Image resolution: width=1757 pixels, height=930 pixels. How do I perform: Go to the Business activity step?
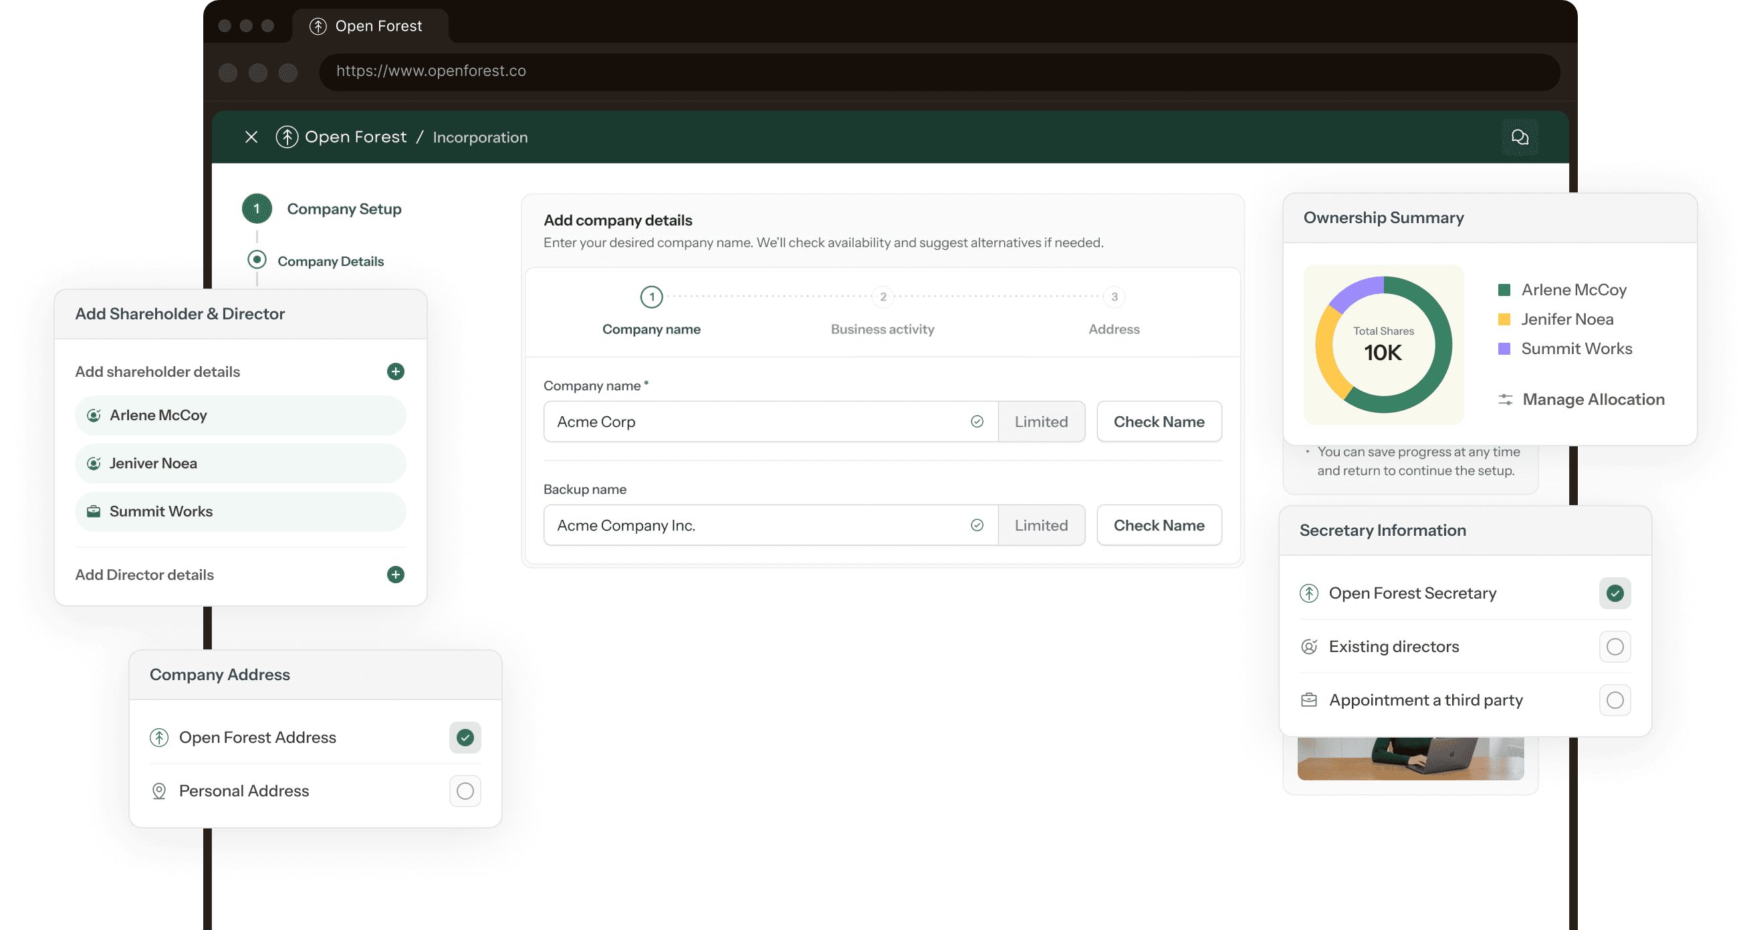click(882, 311)
